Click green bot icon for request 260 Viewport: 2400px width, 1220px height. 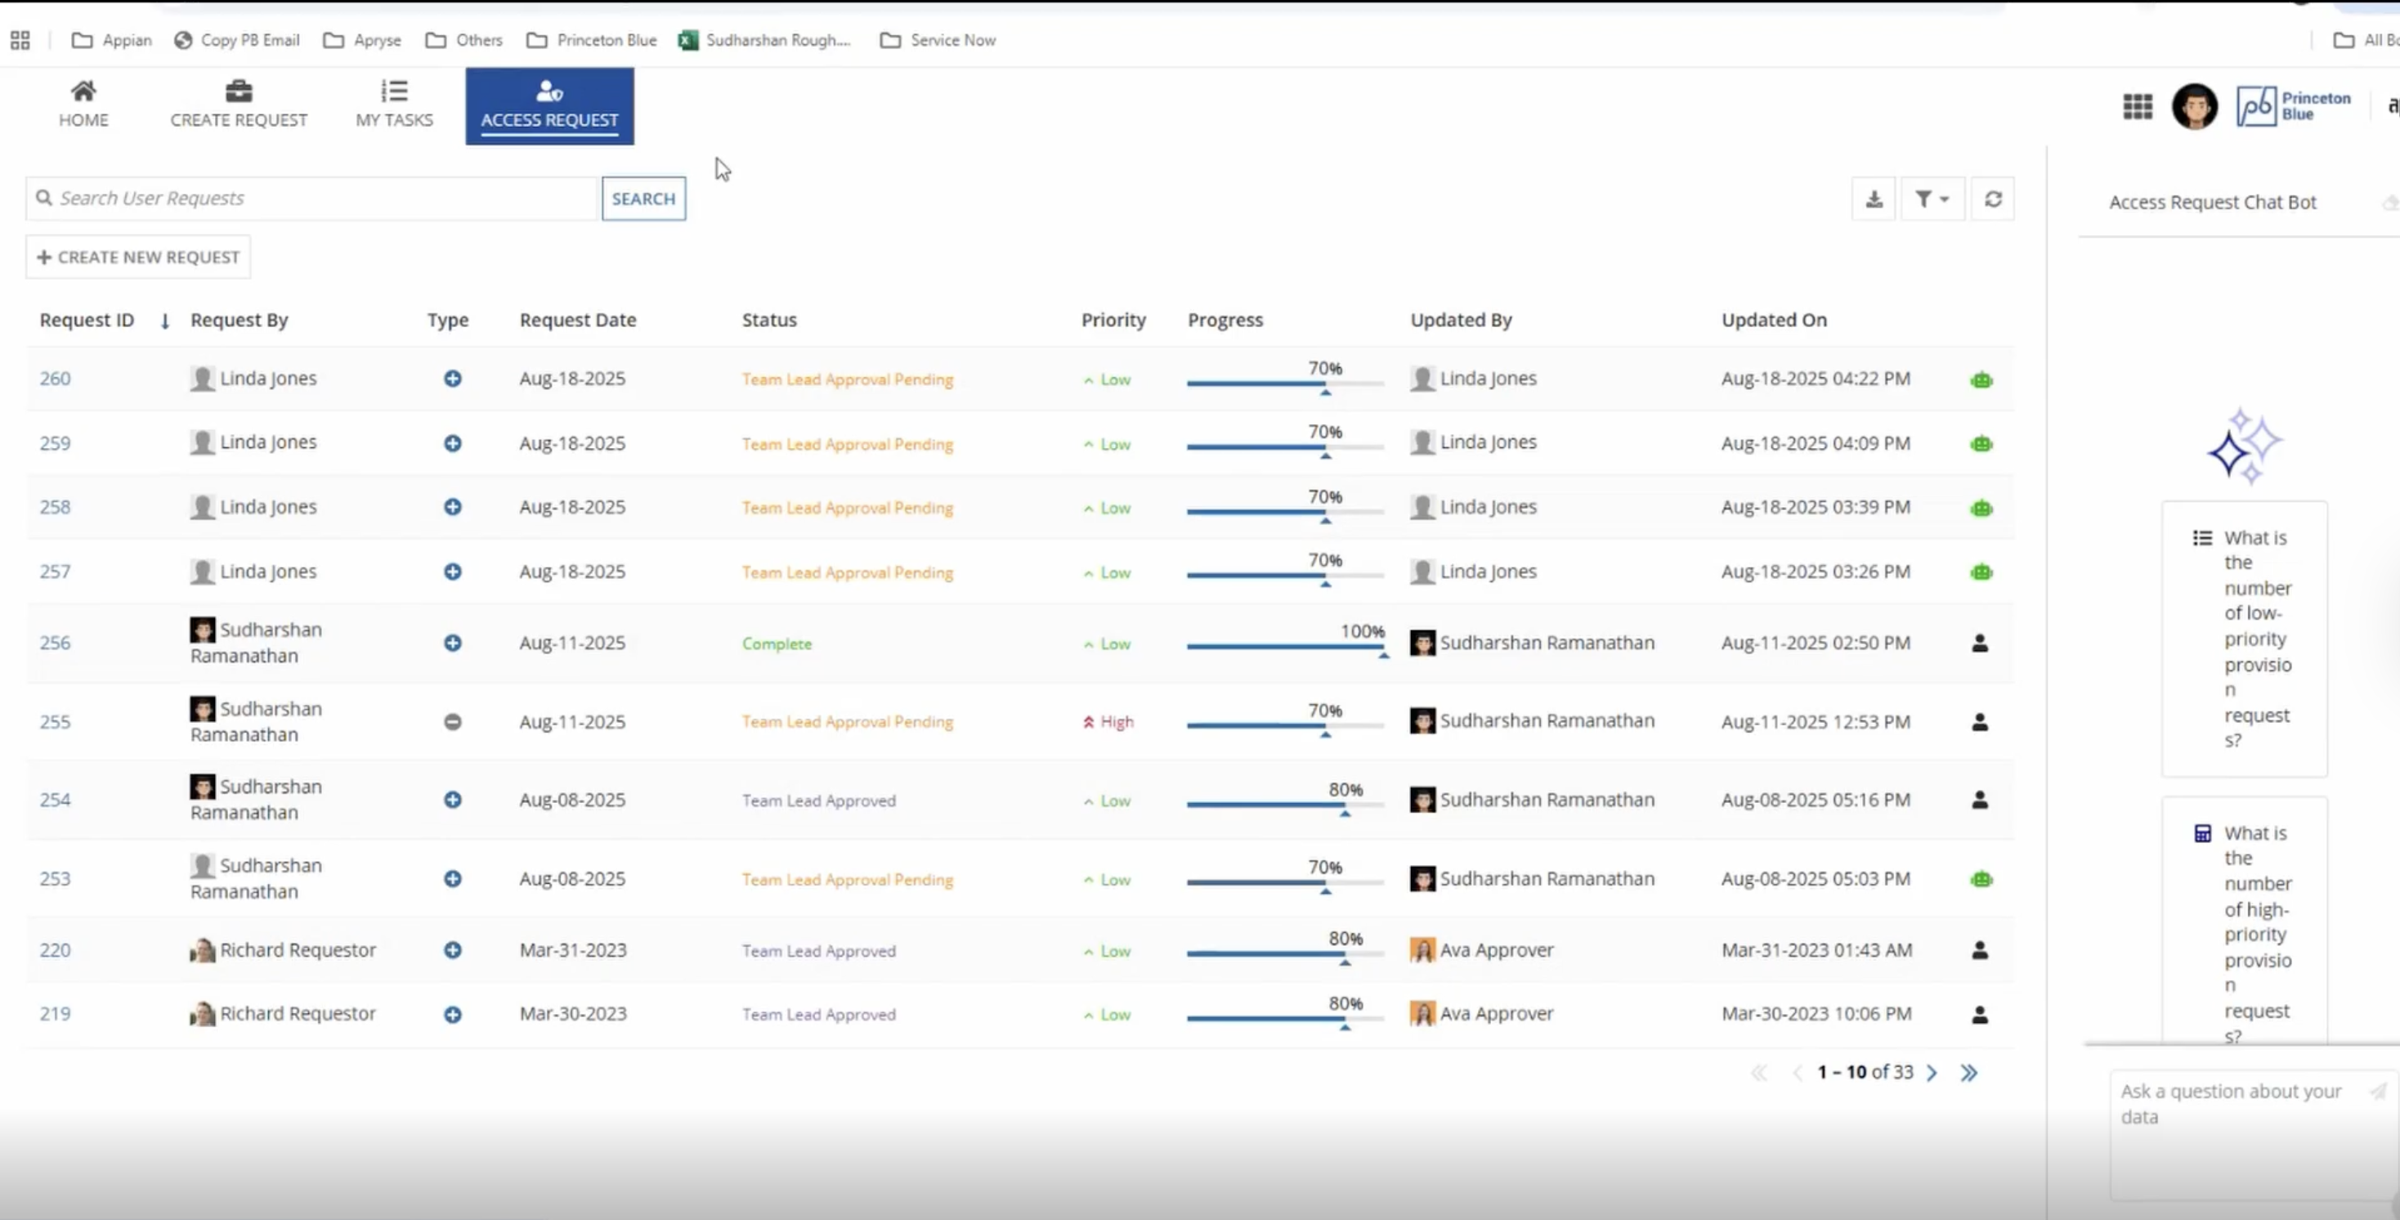pos(1981,379)
